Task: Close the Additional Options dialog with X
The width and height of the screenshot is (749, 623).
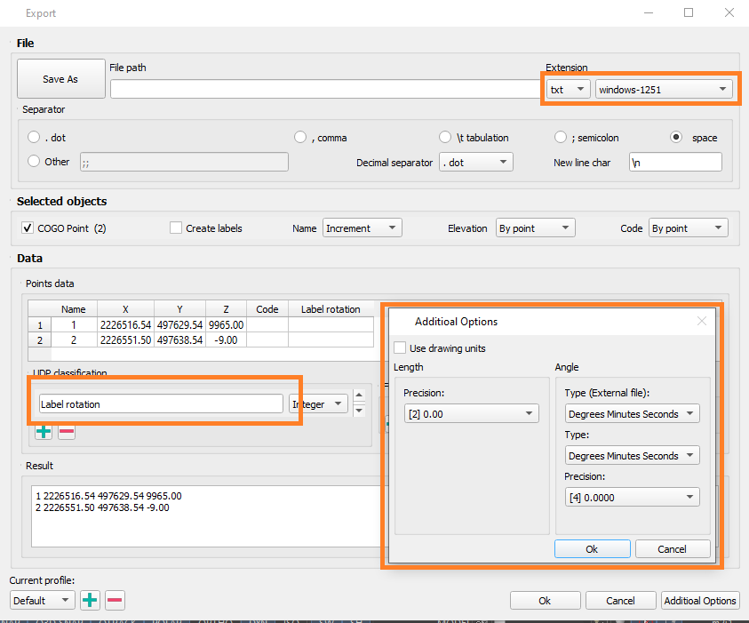Action: tap(702, 321)
